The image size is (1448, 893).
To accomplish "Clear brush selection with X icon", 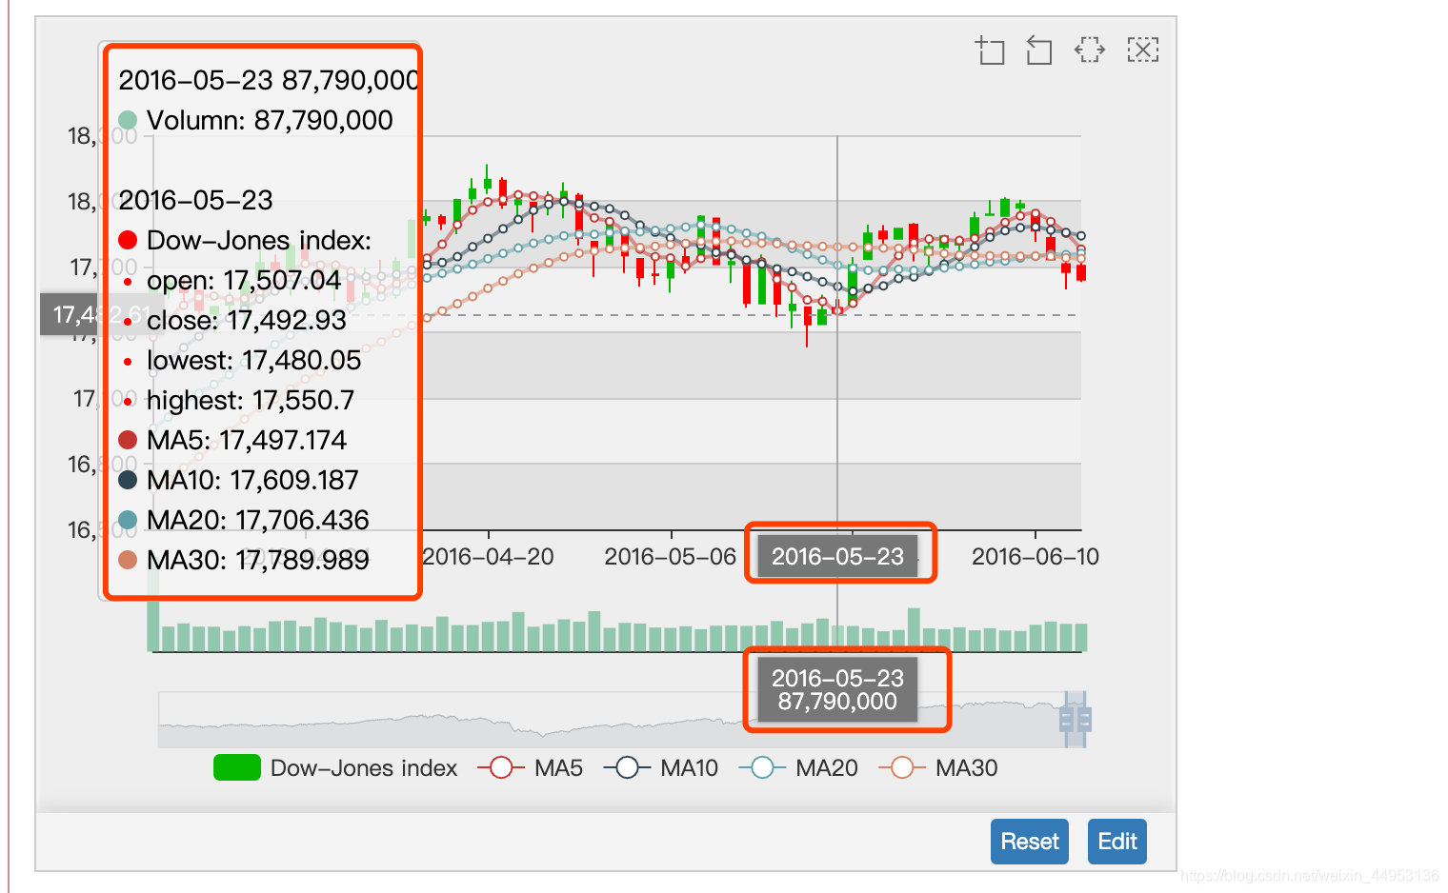I will [x=1142, y=50].
